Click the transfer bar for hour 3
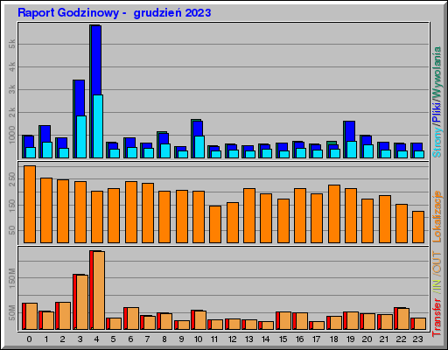Screen dimensions: 448x350 (x=80, y=302)
